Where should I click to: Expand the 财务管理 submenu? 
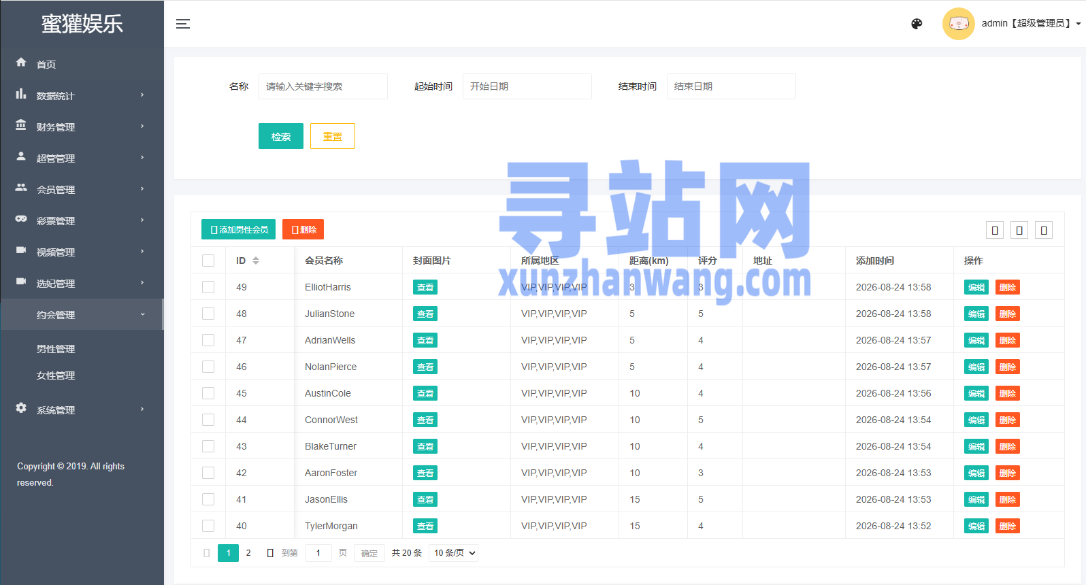(x=142, y=126)
